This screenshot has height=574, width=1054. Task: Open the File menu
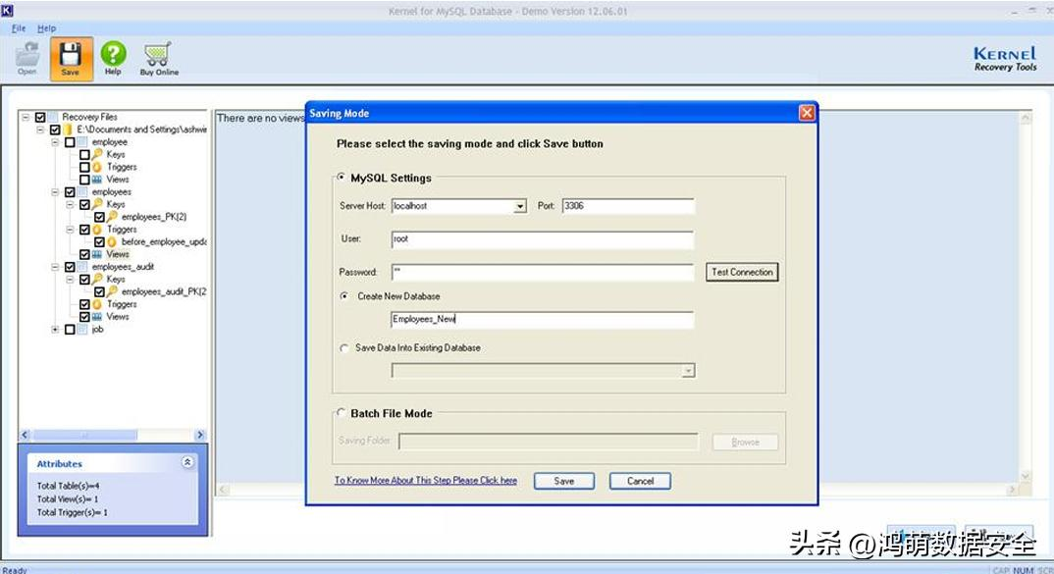19,28
